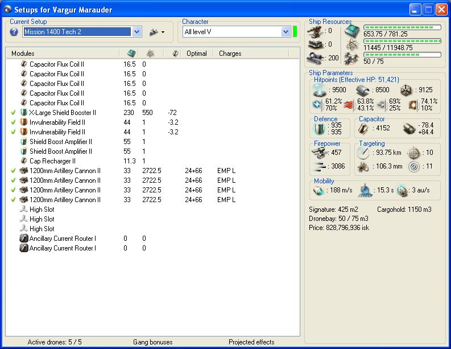The image size is (451, 349).
Task: Click the X-Large Shield Booster II module icon
Action: tap(24, 112)
